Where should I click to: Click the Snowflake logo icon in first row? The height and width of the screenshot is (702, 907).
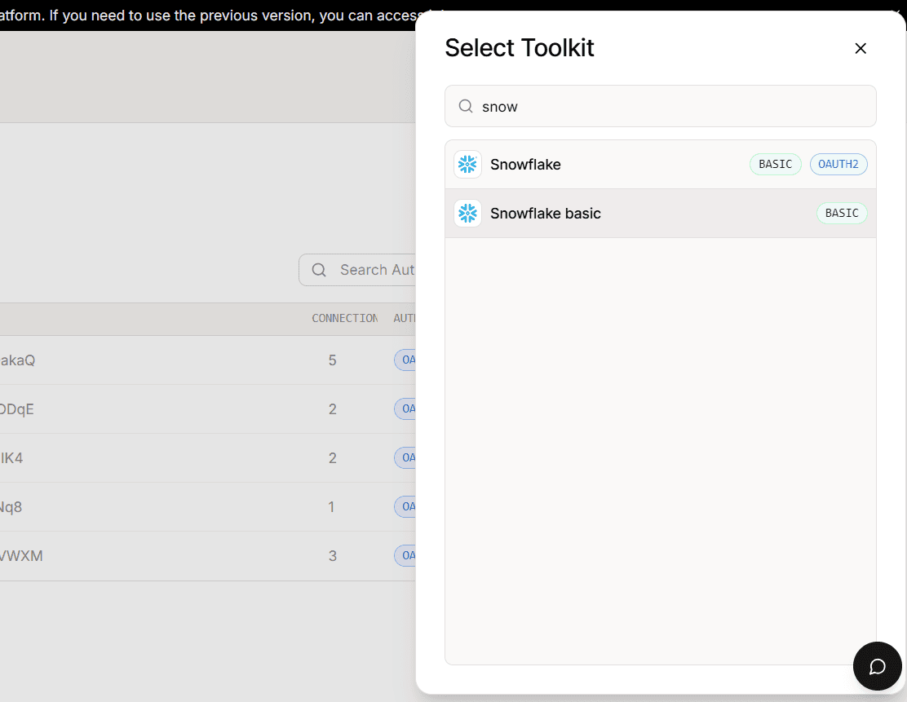tap(467, 164)
